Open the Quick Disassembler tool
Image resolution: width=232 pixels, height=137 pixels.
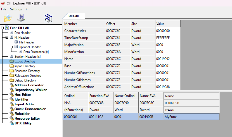(x=30, y=109)
